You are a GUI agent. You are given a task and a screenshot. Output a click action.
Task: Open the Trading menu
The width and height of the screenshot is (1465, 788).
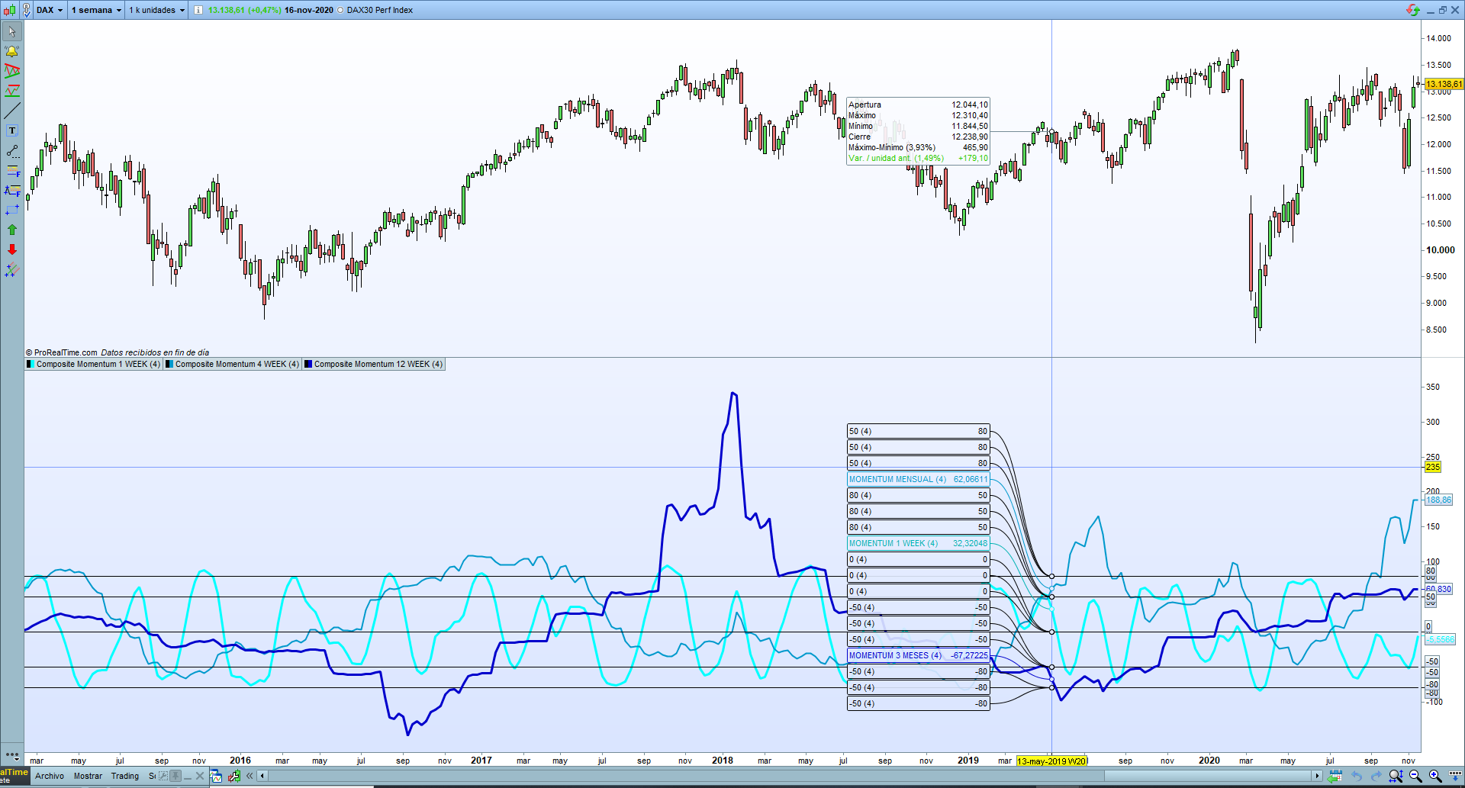point(125,776)
